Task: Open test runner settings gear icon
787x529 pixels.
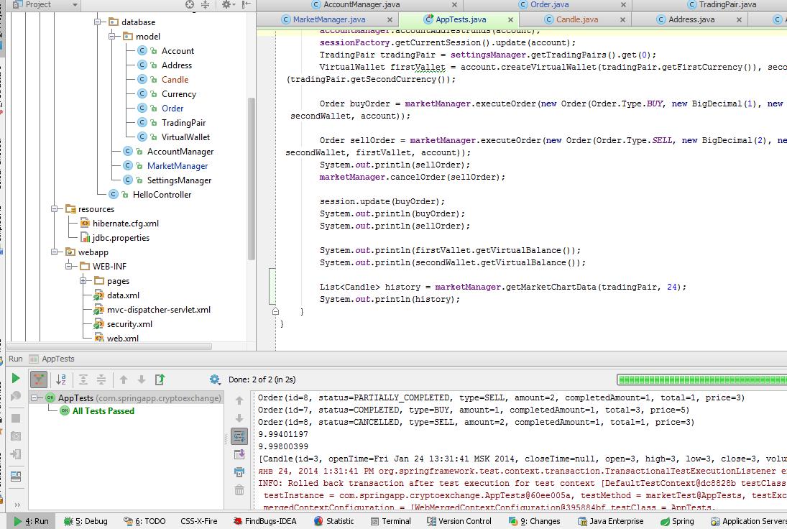Action: 214,379
